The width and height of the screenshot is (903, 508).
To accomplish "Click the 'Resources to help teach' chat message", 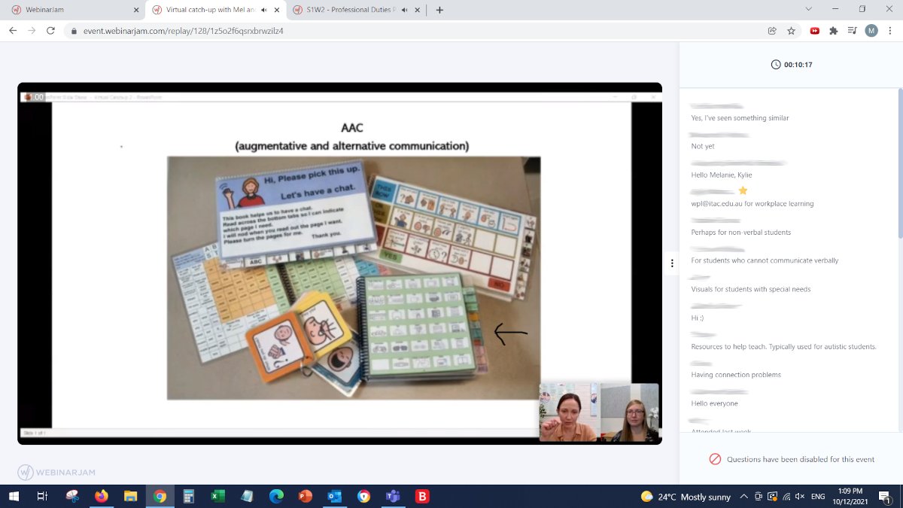I will 784,347.
